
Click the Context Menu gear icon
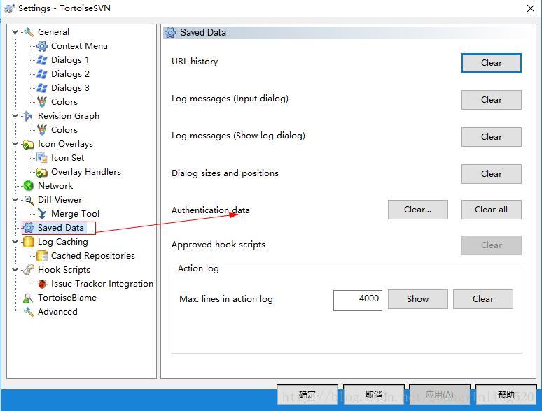click(42, 46)
